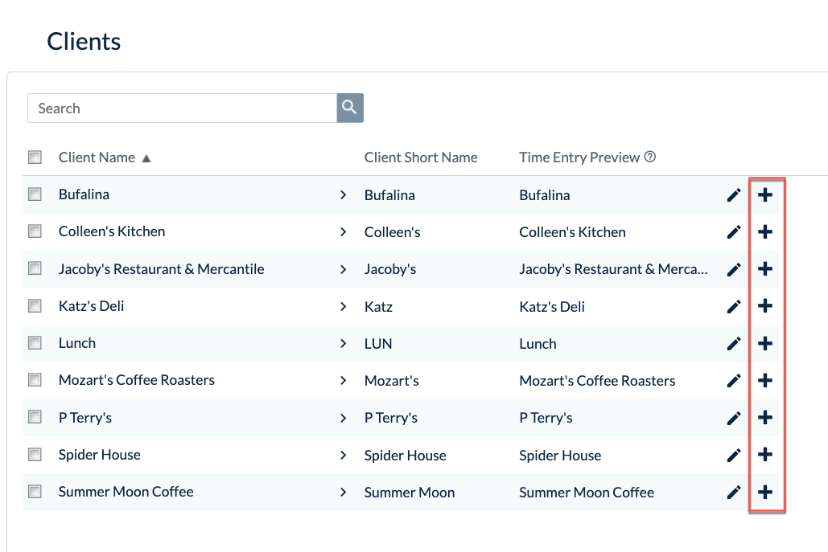
Task: Open the Summer Moon Coffee client name
Action: pos(126,492)
